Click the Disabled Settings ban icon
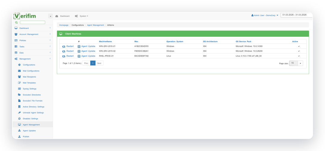The width and height of the screenshot is (325, 151). [19, 118]
